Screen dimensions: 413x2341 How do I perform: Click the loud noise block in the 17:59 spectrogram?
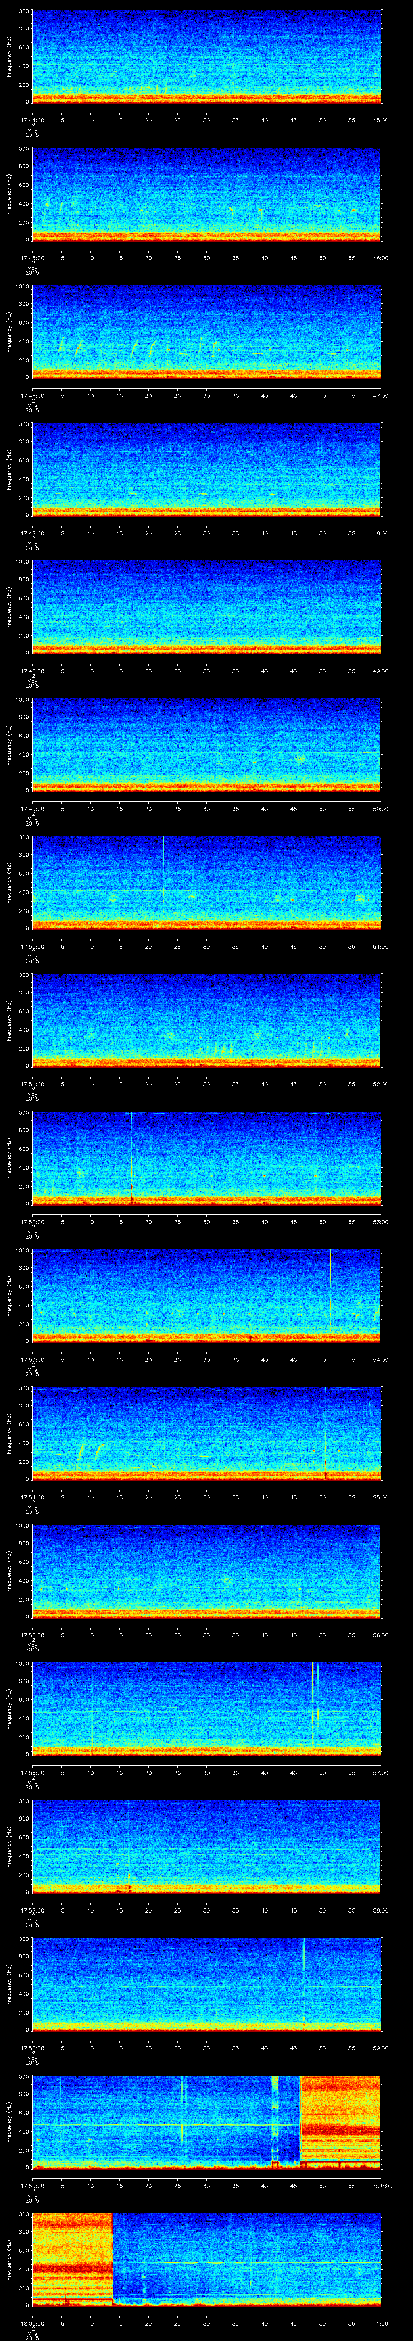(x=340, y=2121)
